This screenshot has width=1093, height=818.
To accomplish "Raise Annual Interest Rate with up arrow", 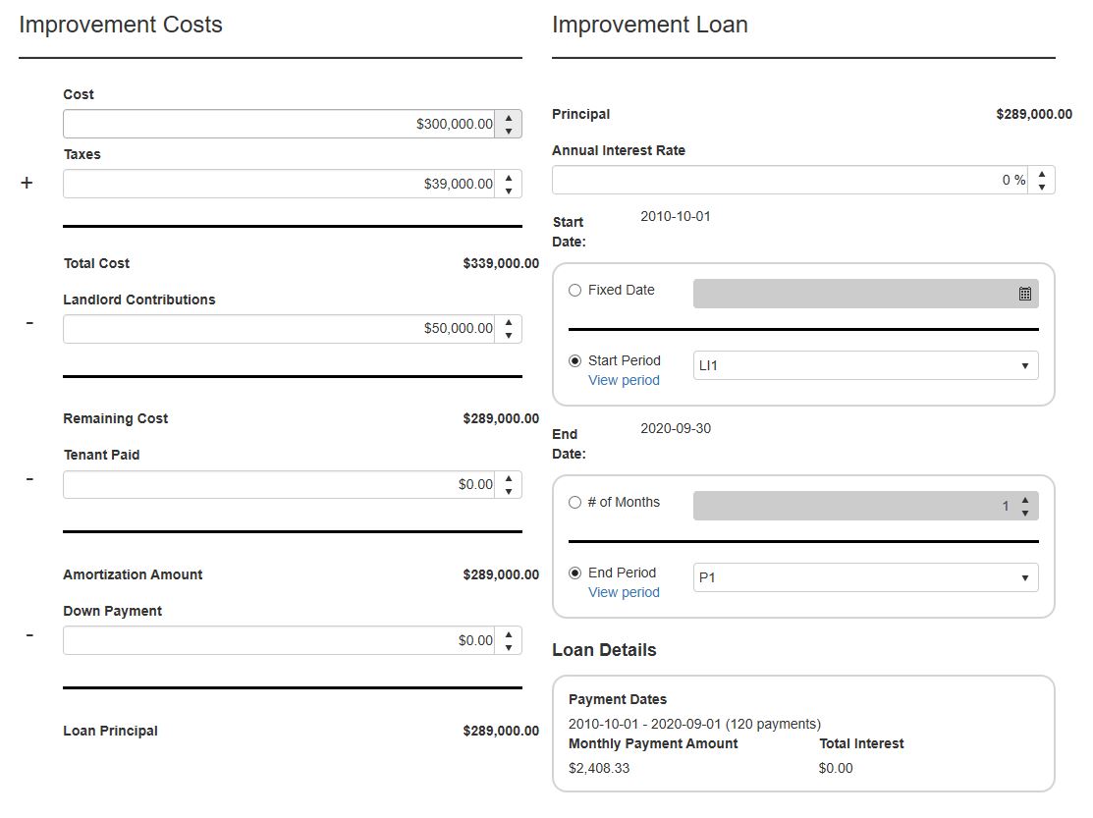I will (x=1041, y=174).
